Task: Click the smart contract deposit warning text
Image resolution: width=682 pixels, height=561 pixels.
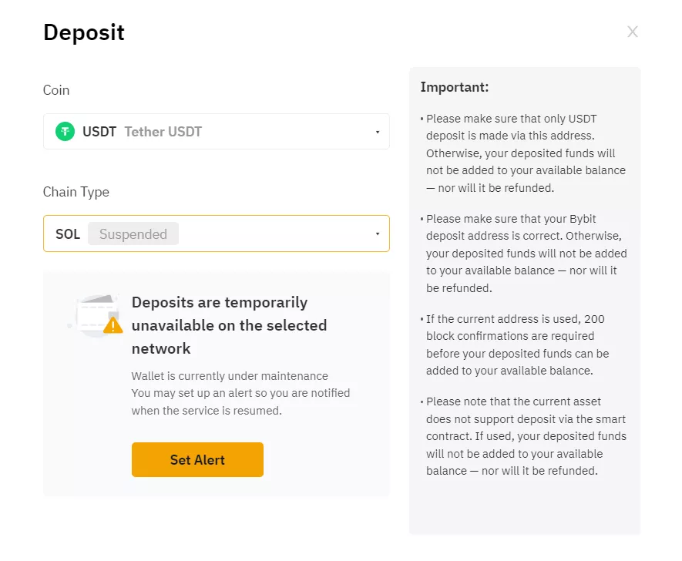Action: coord(526,435)
